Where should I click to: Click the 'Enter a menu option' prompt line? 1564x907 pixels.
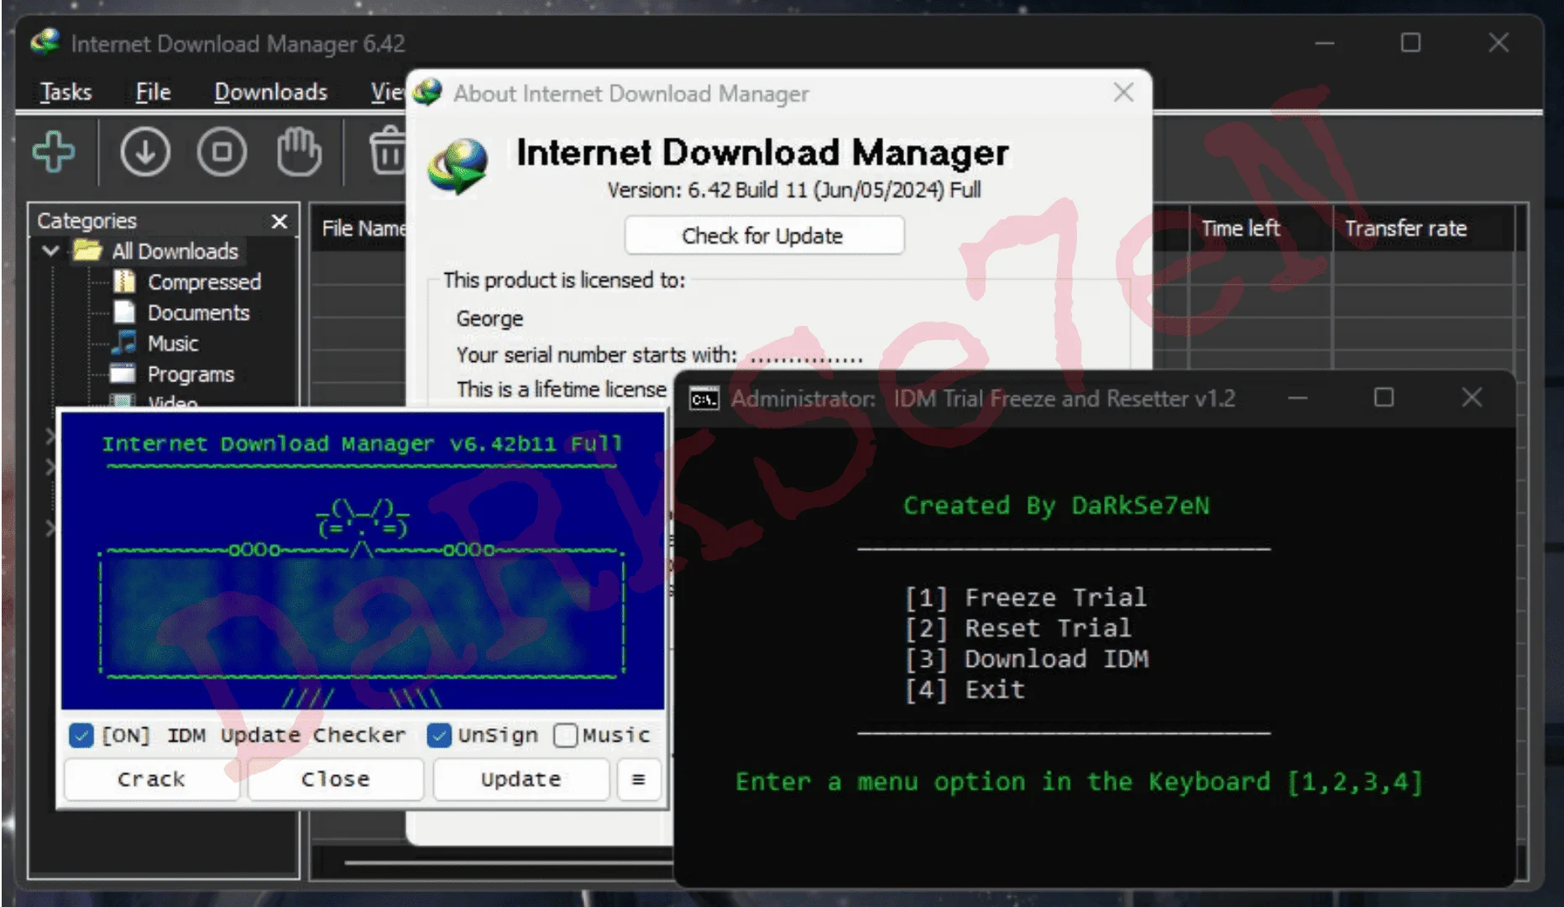click(x=1079, y=782)
